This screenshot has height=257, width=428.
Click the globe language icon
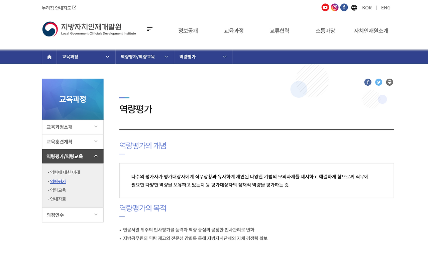[x=354, y=7]
